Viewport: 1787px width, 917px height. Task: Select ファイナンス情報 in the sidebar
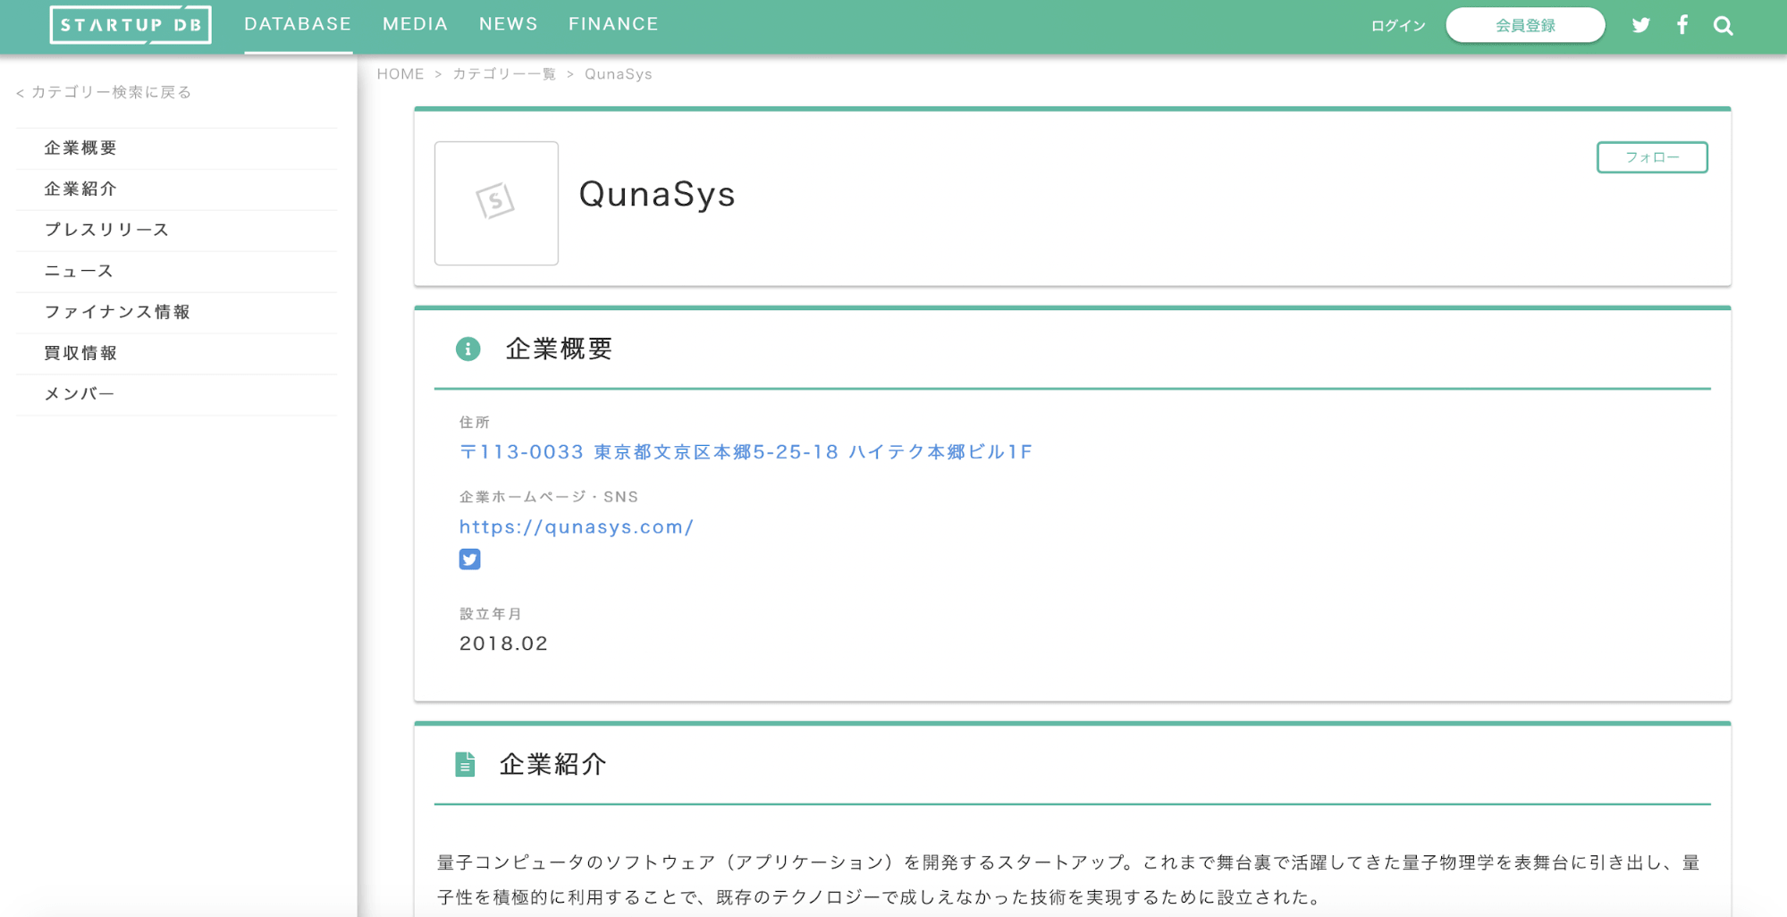click(177, 313)
